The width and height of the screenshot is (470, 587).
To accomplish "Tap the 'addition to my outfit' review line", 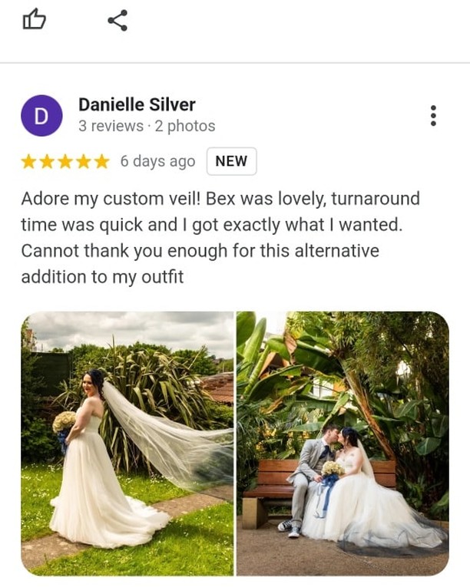I will (x=102, y=277).
